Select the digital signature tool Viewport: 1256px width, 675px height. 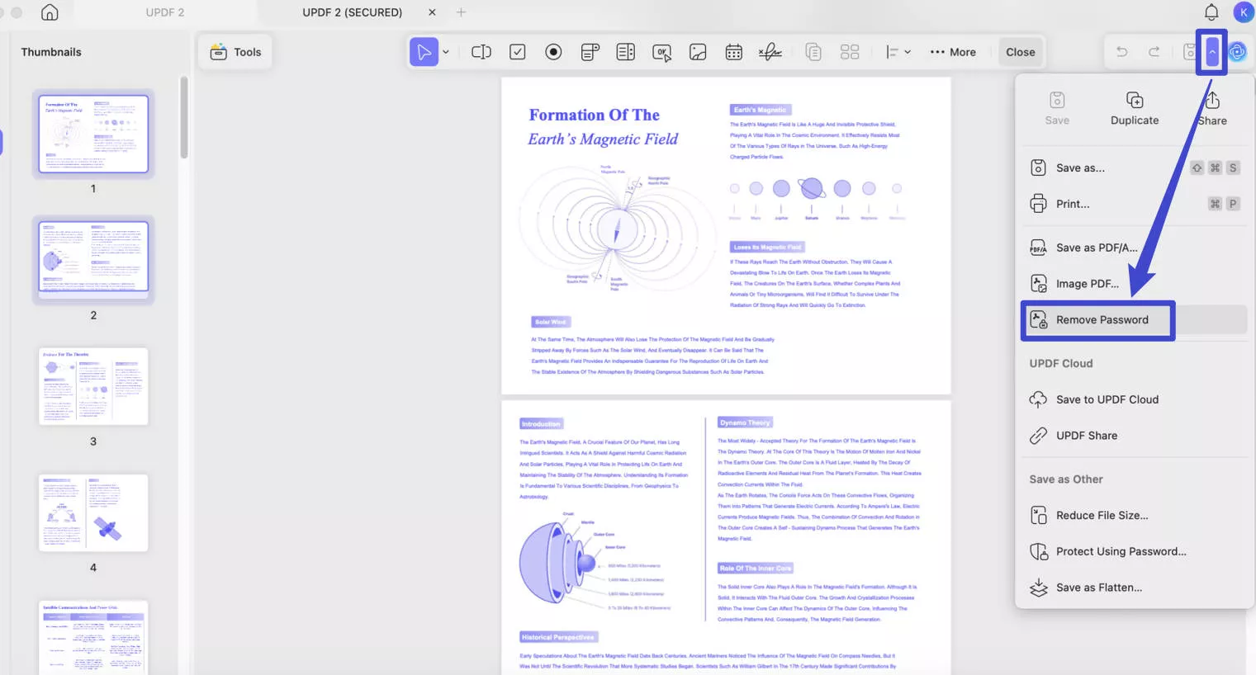point(770,51)
